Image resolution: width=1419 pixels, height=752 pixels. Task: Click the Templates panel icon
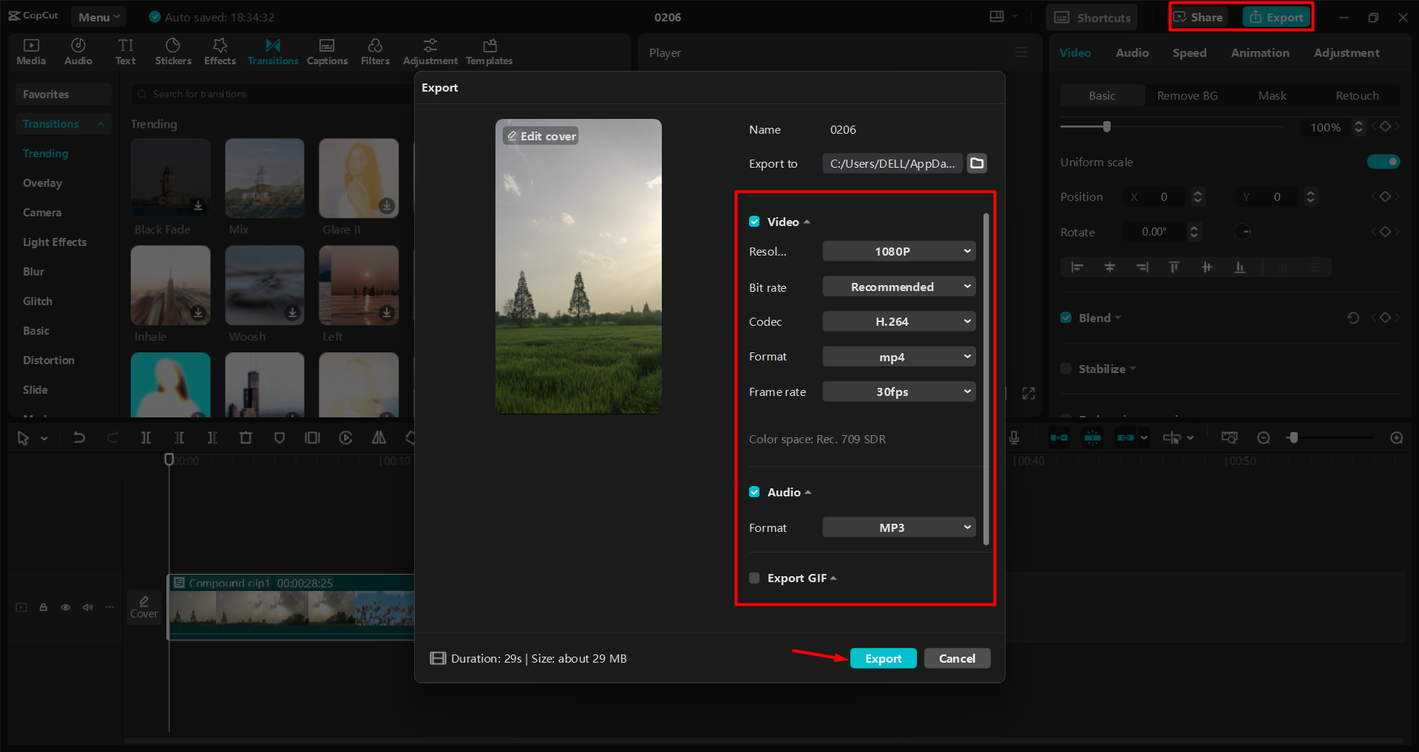[488, 51]
